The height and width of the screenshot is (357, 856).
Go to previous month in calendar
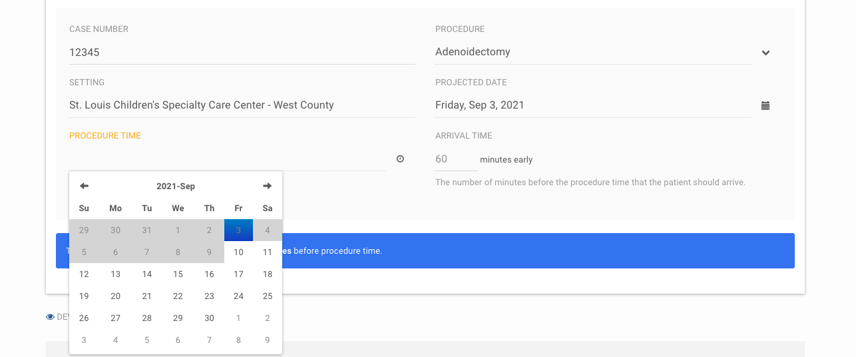coord(84,186)
